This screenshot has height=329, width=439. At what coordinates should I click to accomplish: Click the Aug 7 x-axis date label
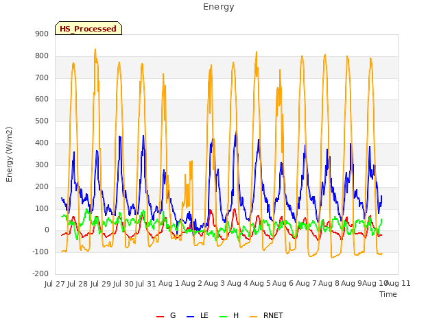[306, 284]
